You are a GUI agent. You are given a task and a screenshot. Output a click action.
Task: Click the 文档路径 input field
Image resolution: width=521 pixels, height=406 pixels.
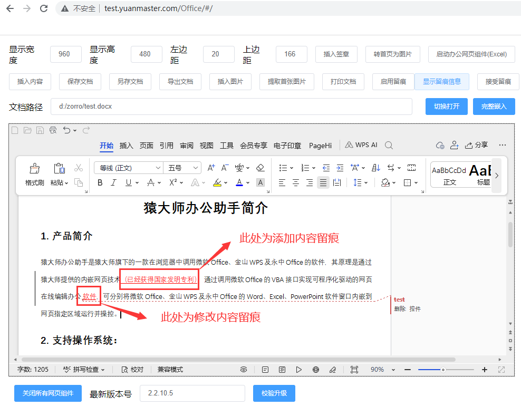coord(231,107)
